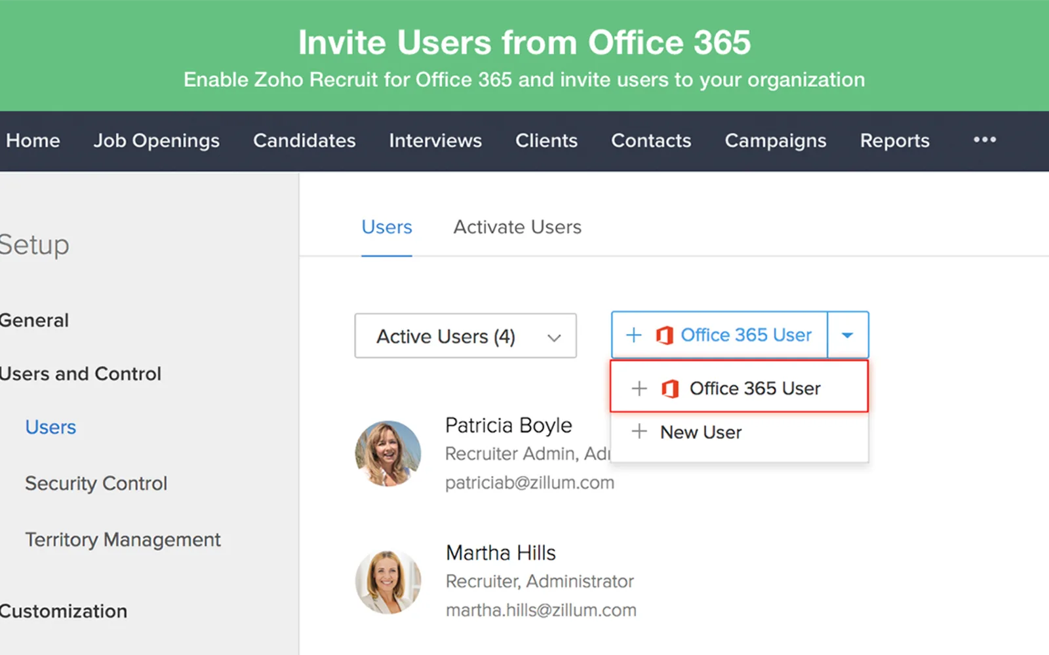1049x655 pixels.
Task: Open Reports module
Action: (x=895, y=141)
